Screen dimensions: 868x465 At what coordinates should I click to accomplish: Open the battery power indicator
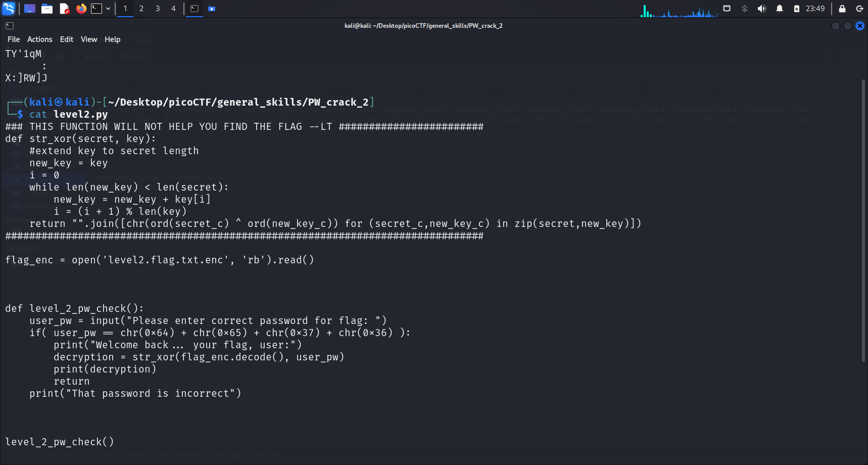point(797,9)
